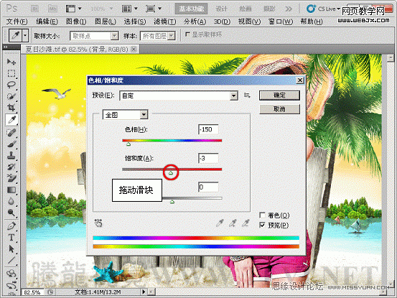Launch Bridge from the application bar
Image resolution: width=397 pixels, height=298 pixels.
pyautogui.click(x=35, y=9)
